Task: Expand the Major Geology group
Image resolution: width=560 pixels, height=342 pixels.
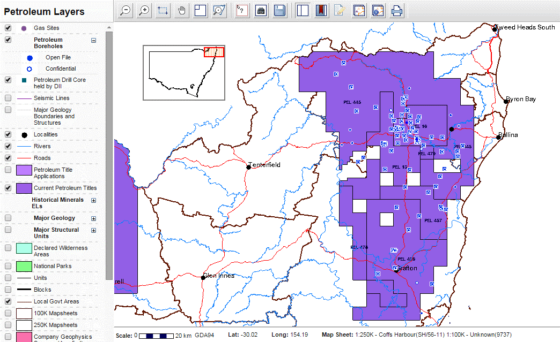Action: (x=93, y=218)
